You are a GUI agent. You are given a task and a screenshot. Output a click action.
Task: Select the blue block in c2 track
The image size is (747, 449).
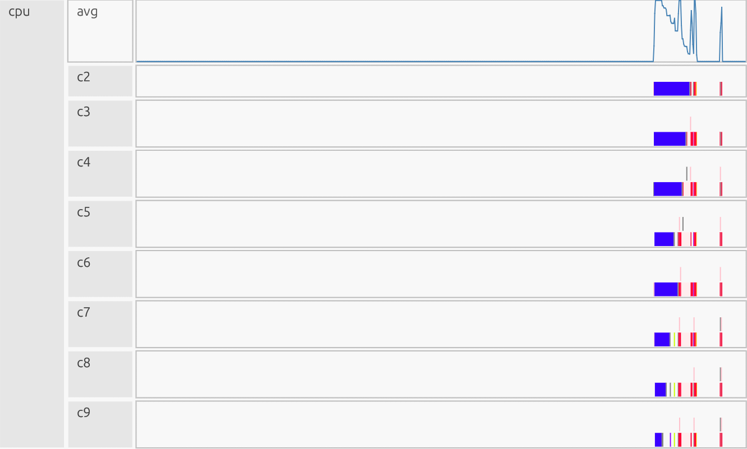click(x=671, y=89)
